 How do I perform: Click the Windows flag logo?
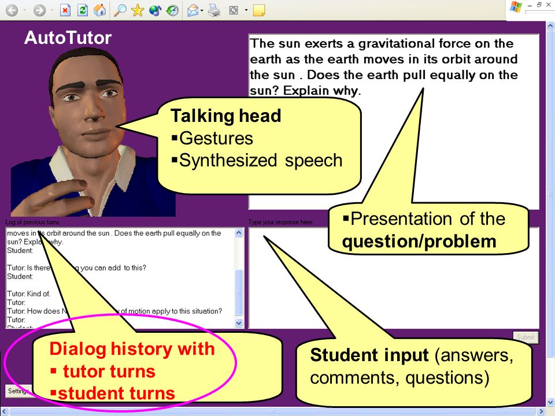516,7
